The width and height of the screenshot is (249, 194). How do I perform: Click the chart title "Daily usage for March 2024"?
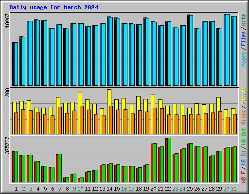53,7
